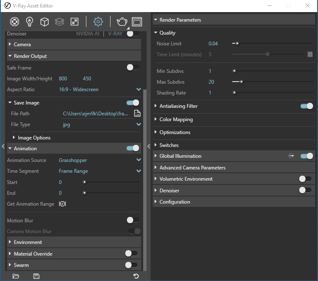Click the Animation Start frame slider

(112, 182)
